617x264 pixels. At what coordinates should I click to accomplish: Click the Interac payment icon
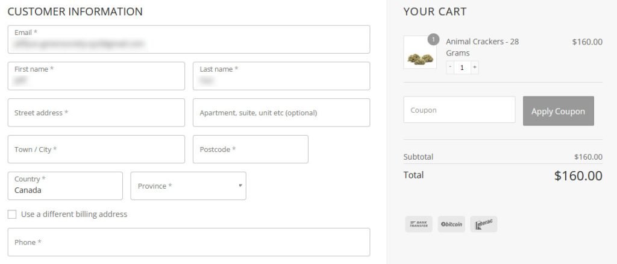click(483, 224)
